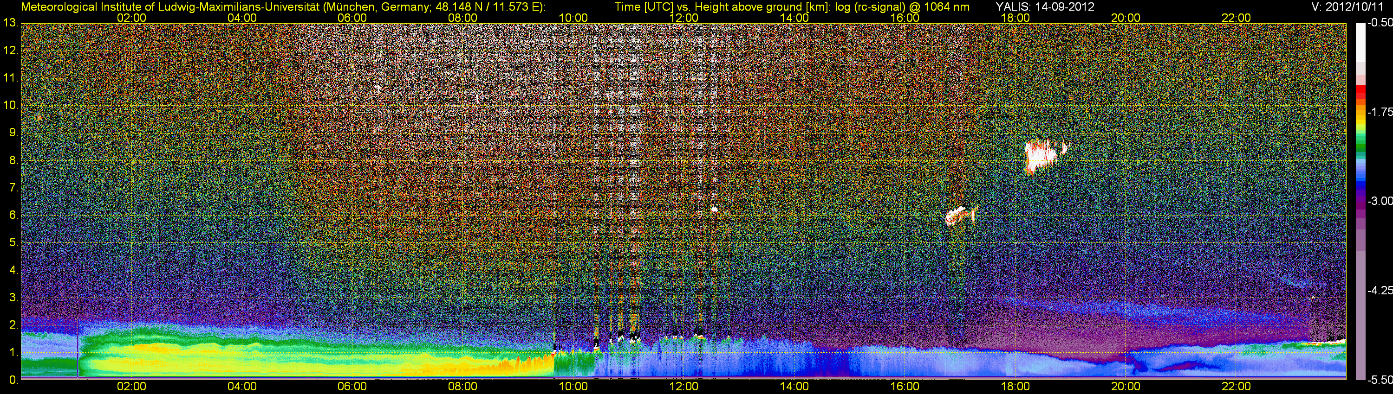Click the 02:00 label on the top time axis

131,18
